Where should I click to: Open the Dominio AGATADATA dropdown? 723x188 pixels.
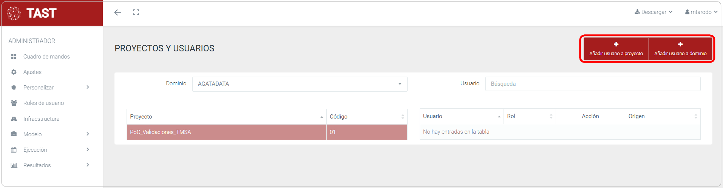click(x=300, y=84)
